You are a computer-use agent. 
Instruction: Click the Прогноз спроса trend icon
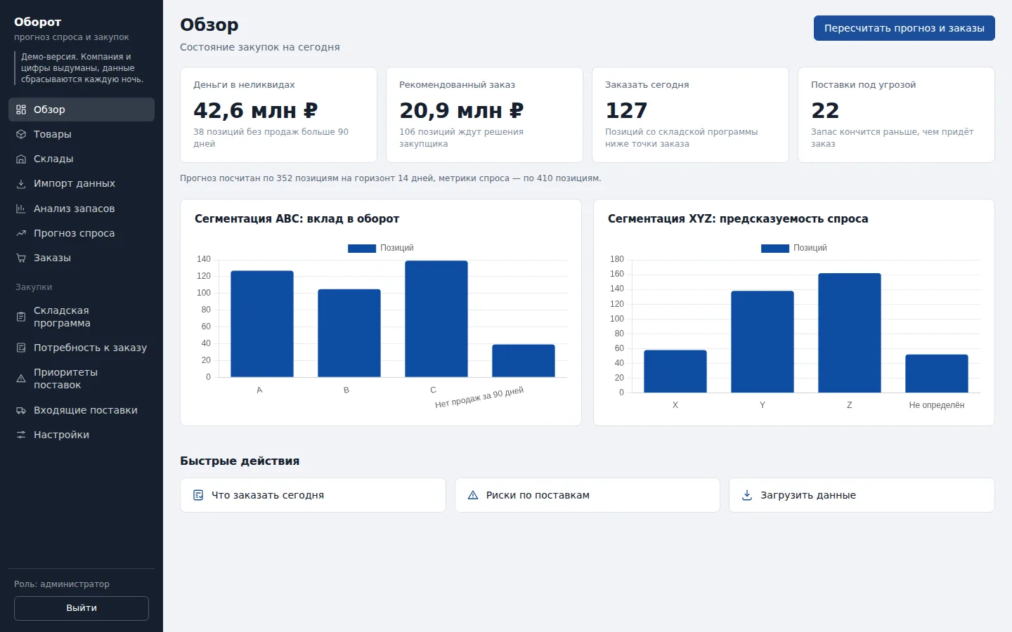pyautogui.click(x=21, y=233)
